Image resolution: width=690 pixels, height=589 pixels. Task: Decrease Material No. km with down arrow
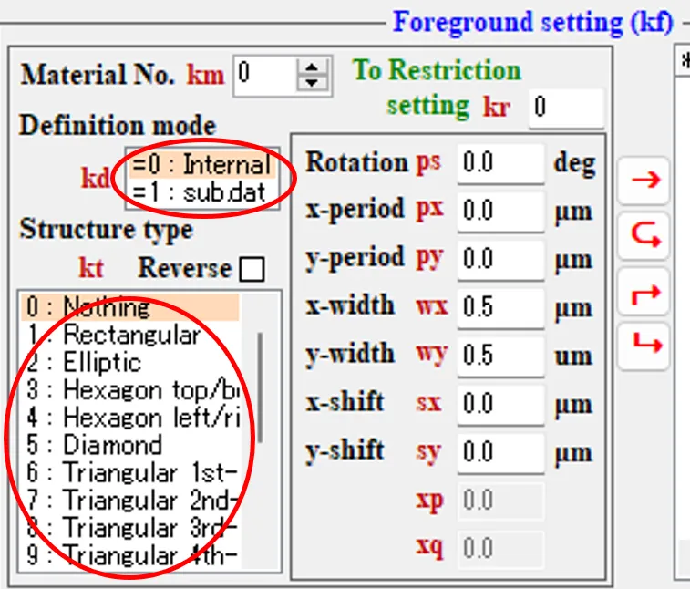[312, 83]
